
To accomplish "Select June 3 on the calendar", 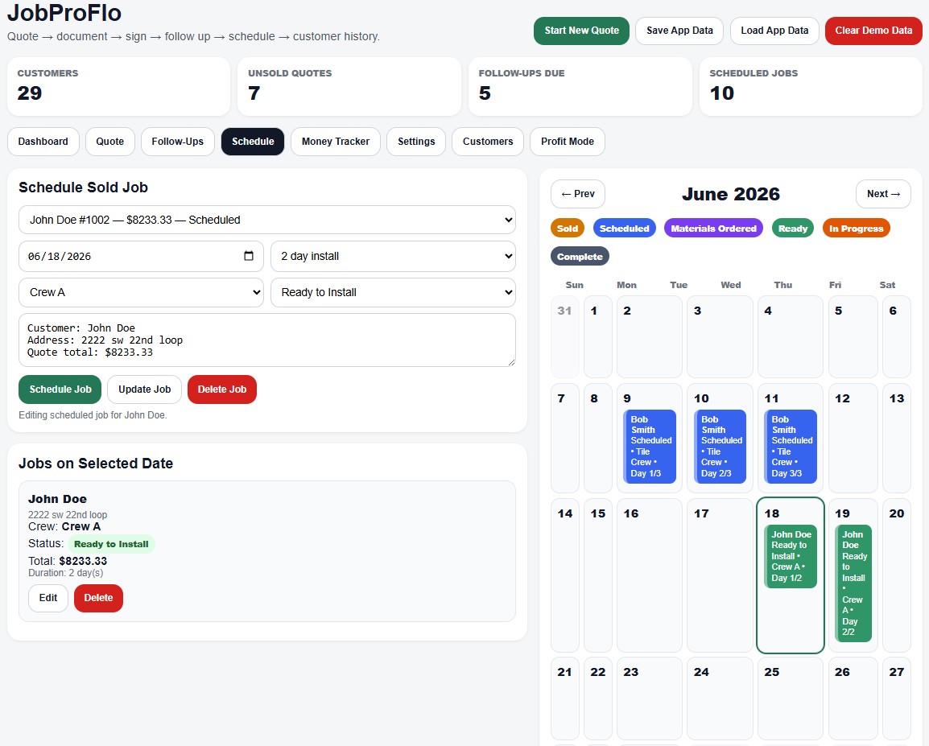I will (720, 337).
